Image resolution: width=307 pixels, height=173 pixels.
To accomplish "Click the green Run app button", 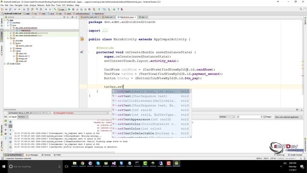I will point(69,9).
